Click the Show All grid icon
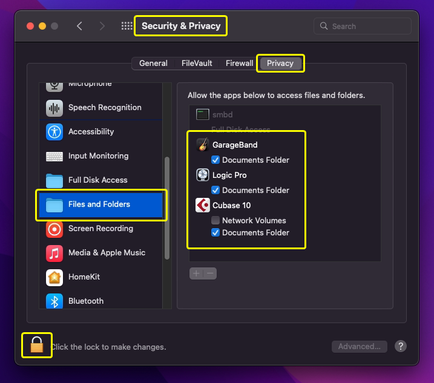Viewport: 434px width, 383px height. 127,26
